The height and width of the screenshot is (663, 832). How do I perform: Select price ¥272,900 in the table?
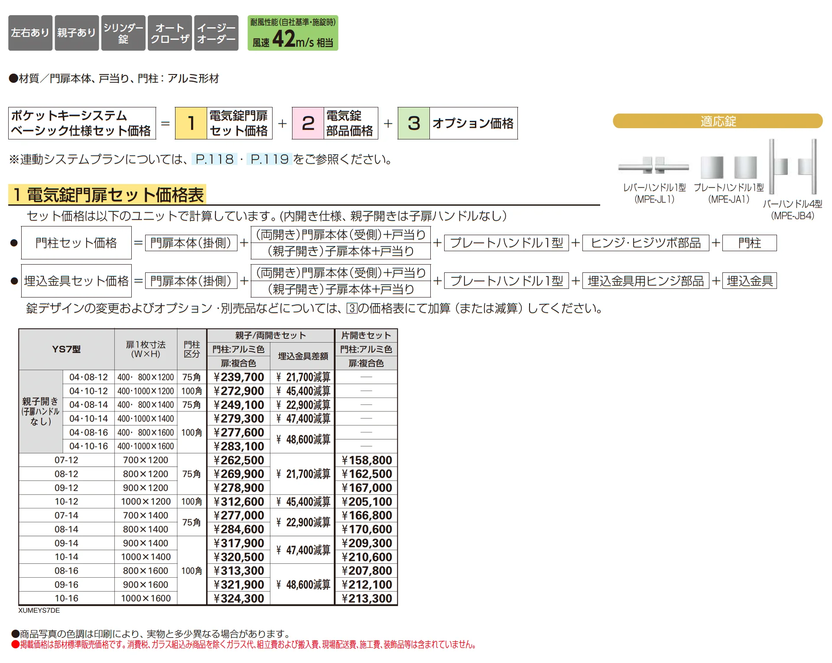click(x=239, y=391)
